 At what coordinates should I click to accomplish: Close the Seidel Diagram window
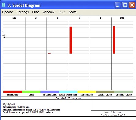coord(132,5)
